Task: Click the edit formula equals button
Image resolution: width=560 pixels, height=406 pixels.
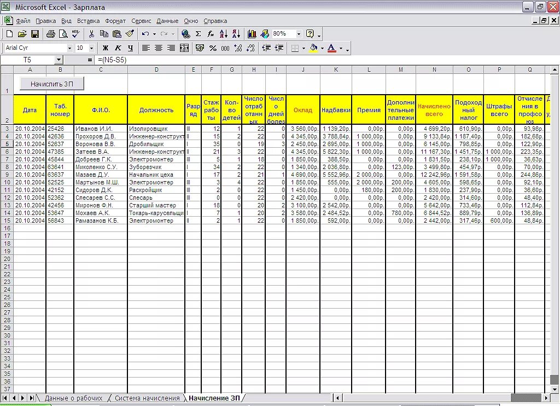Action: pos(90,60)
